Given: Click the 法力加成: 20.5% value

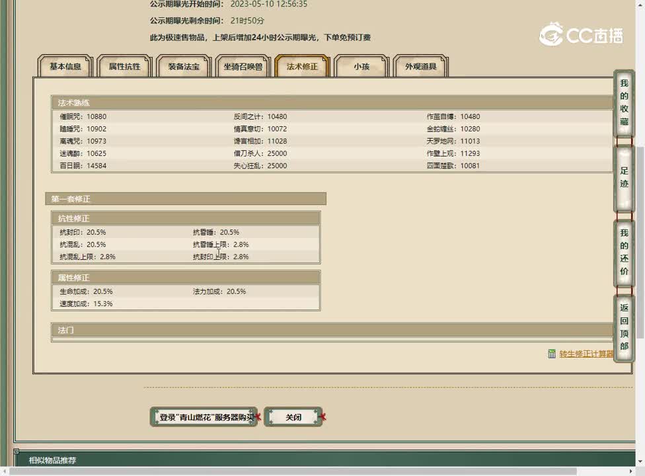Looking at the screenshot, I should (219, 292).
